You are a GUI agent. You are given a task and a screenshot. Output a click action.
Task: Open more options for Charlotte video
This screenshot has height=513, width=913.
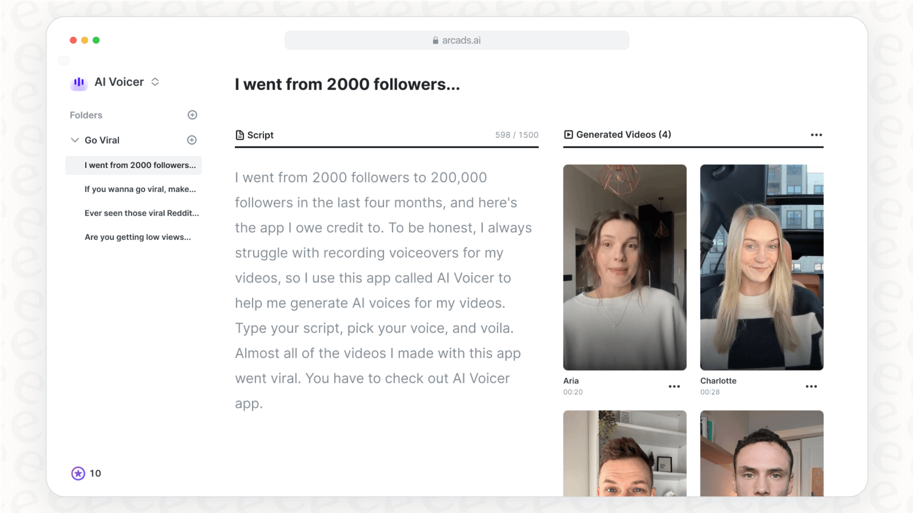811,387
